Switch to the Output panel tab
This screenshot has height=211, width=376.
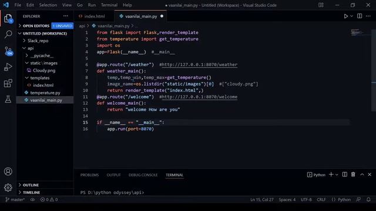[113, 175]
